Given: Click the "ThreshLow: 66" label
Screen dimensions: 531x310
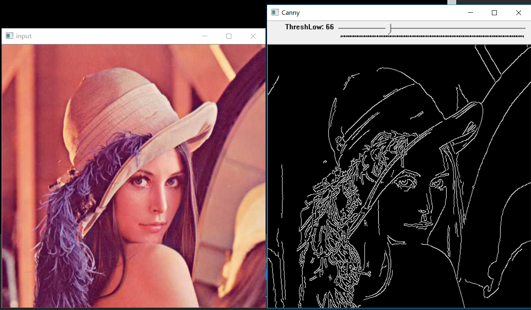Looking at the screenshot, I should pyautogui.click(x=309, y=27).
